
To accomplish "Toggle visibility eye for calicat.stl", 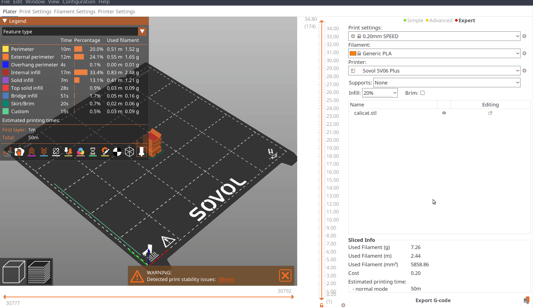I will [444, 113].
